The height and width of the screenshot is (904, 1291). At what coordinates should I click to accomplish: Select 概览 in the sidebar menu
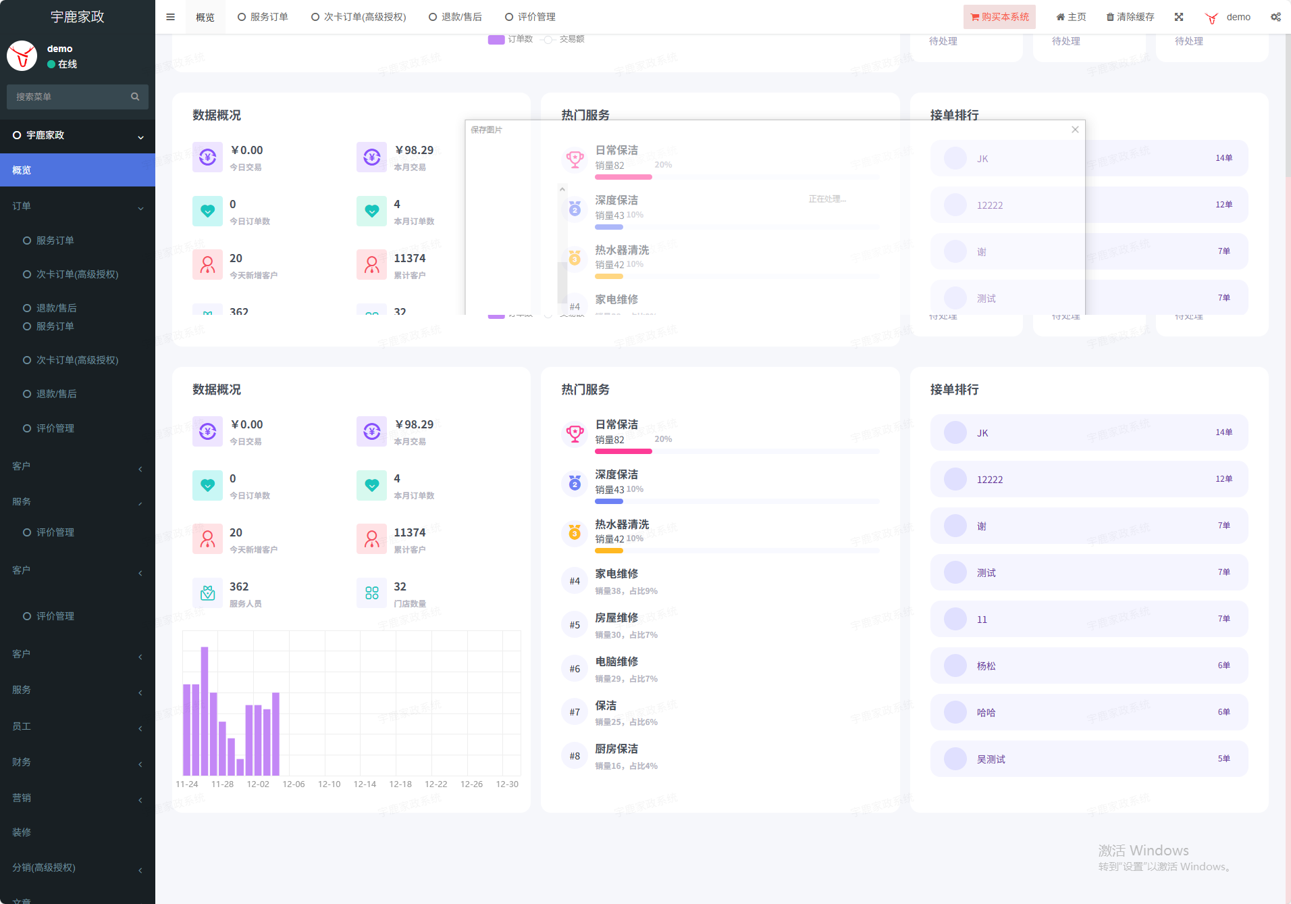(x=77, y=170)
